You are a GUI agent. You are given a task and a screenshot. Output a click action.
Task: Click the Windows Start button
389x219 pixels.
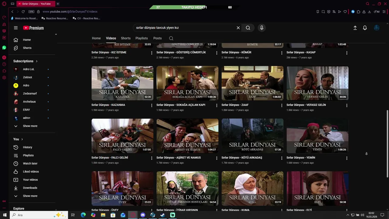pos(4,215)
